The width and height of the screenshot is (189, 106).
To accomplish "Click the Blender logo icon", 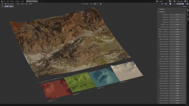I will [2, 1].
